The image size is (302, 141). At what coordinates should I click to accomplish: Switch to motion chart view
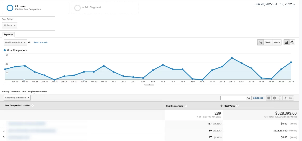292,42
